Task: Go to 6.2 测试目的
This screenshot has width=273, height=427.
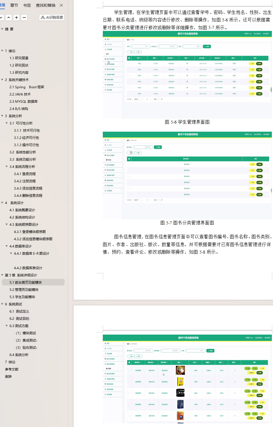Action: point(19,318)
